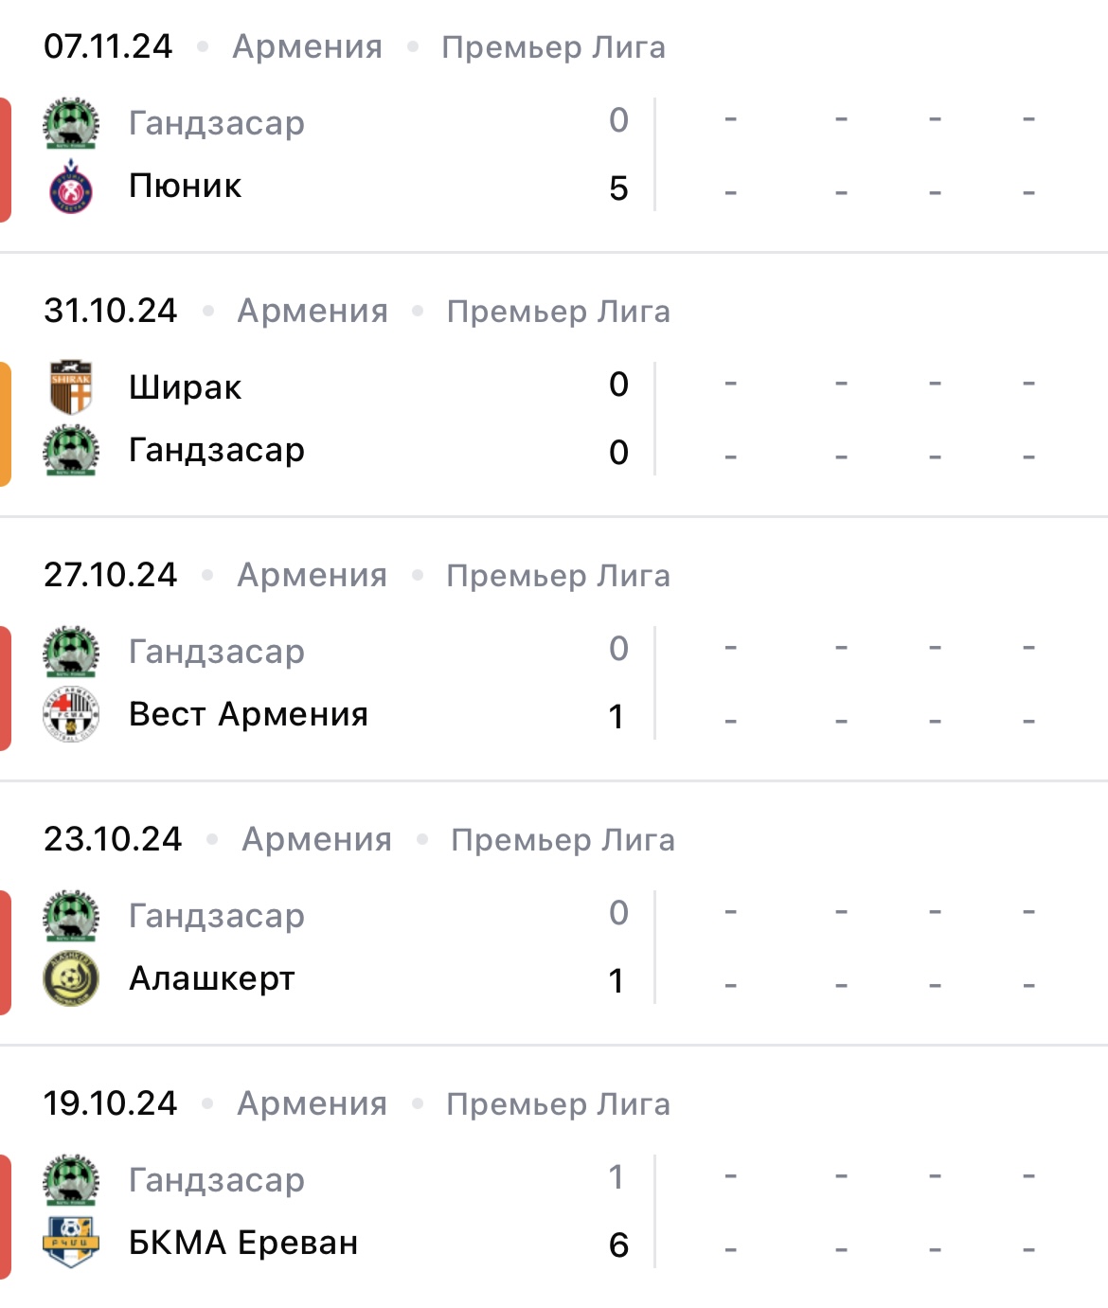1108x1308 pixels.
Task: Click Премьер Лига label for 07.11.24 match
Action: (553, 47)
